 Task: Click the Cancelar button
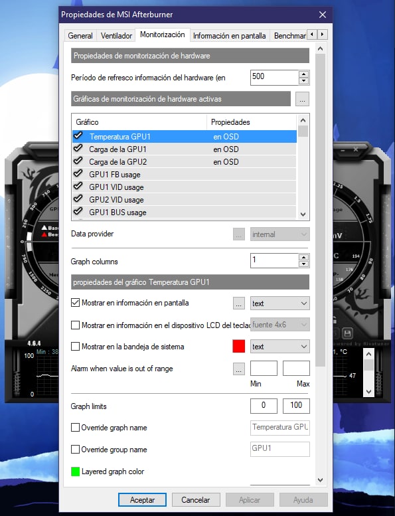click(196, 500)
